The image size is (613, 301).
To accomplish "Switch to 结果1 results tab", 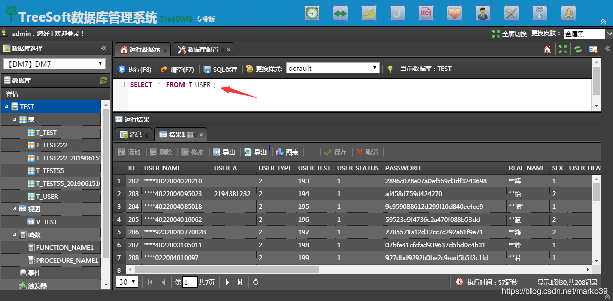I will point(180,134).
